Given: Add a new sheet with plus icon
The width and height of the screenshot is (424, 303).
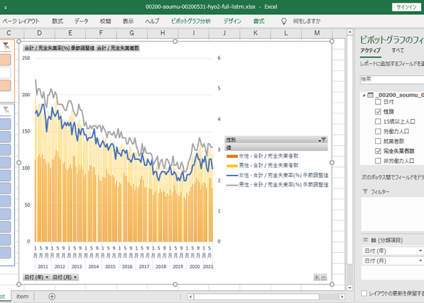Looking at the screenshot, I should click(x=52, y=297).
